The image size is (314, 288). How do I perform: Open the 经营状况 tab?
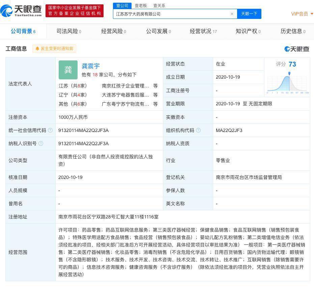[203, 31]
